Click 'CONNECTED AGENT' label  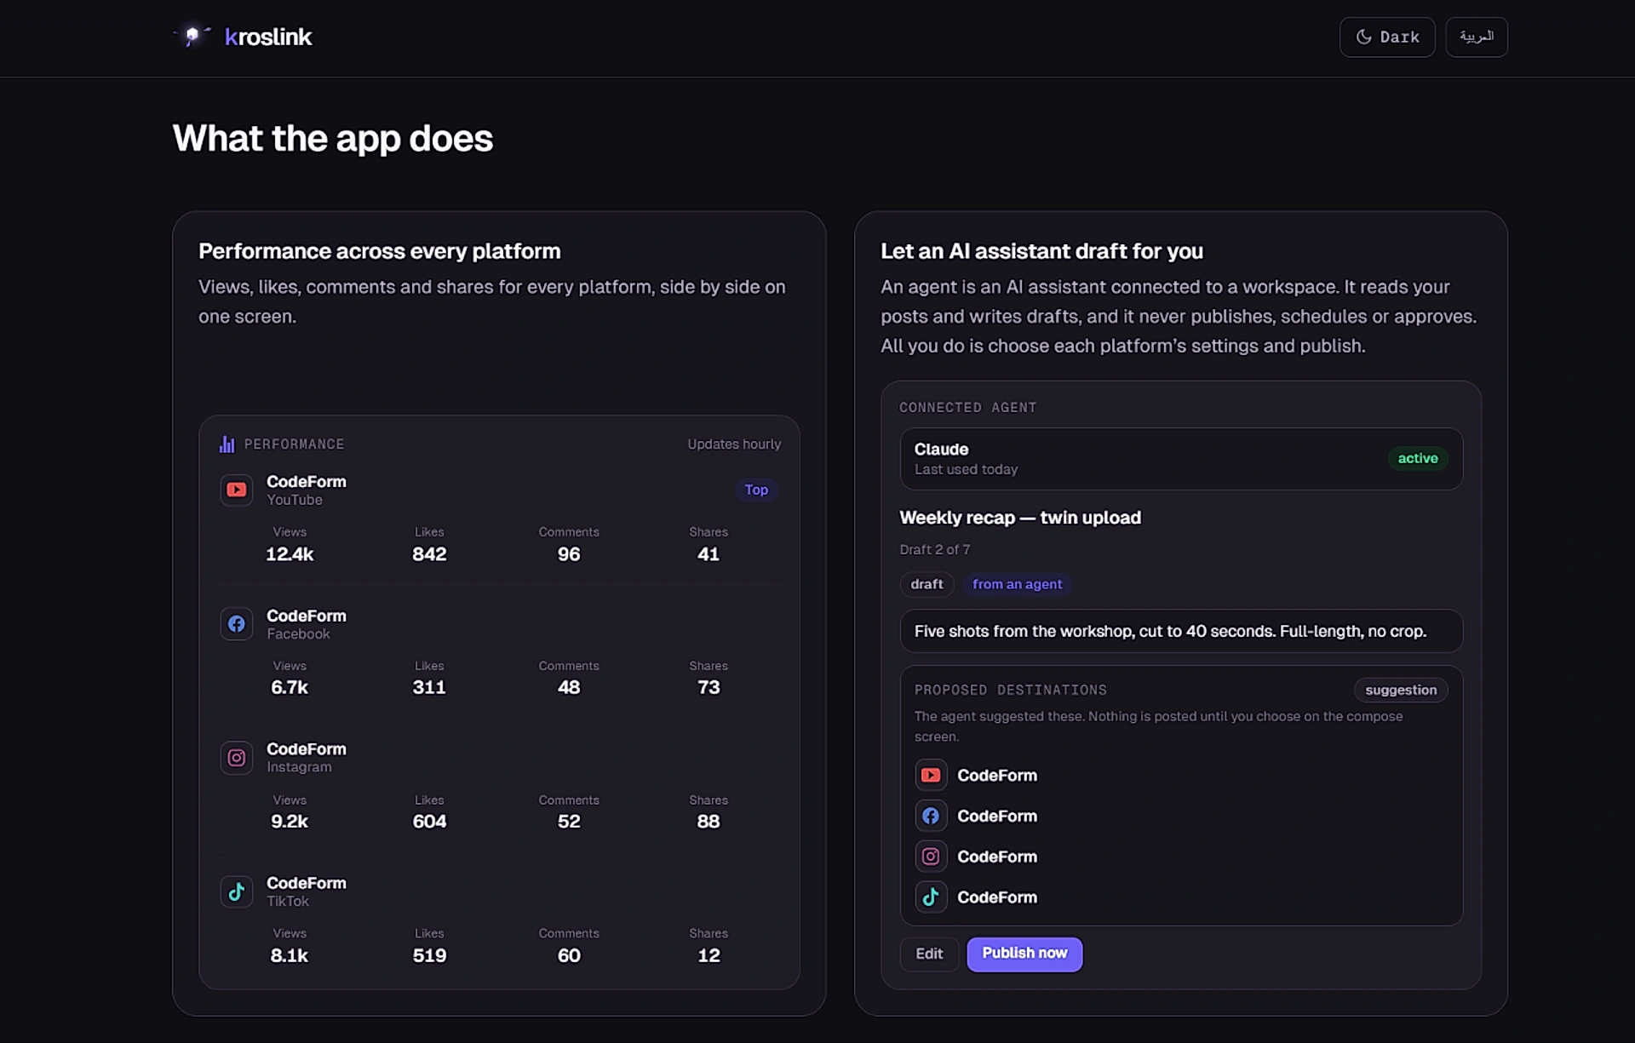(x=968, y=408)
